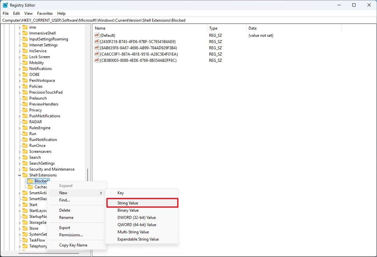
Task: Click the ab icon next to {2430F218-B743-4FD6-97BF-5C76541B4AE9}
Action: [x=96, y=41]
